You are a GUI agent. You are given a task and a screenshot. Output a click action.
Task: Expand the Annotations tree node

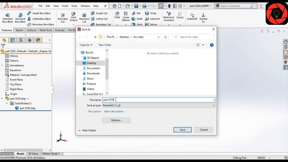2,65
